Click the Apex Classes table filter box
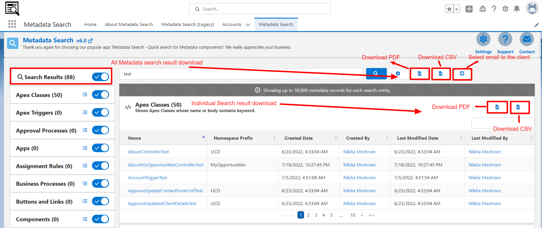 tap(503, 123)
